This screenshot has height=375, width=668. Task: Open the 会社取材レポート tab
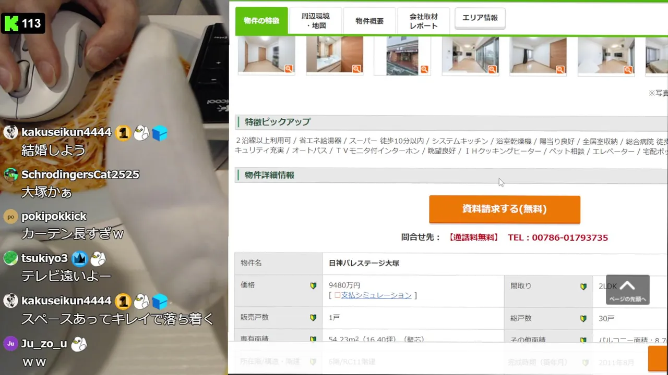click(x=424, y=21)
